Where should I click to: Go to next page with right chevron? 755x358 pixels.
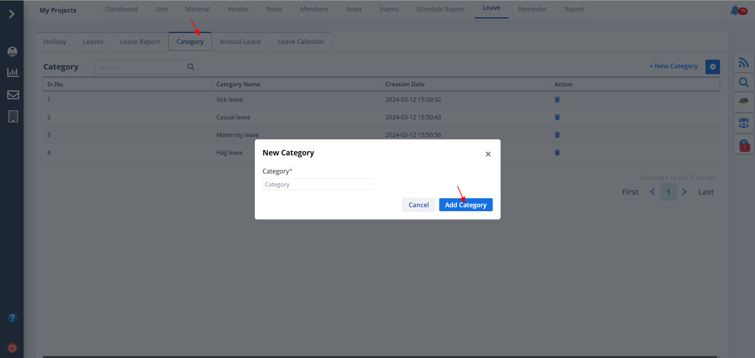pyautogui.click(x=684, y=192)
